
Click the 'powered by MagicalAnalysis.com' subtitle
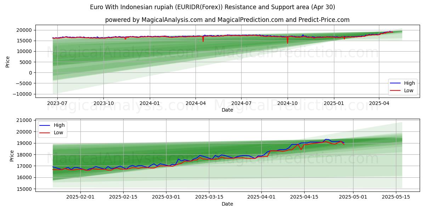tap(227, 20)
